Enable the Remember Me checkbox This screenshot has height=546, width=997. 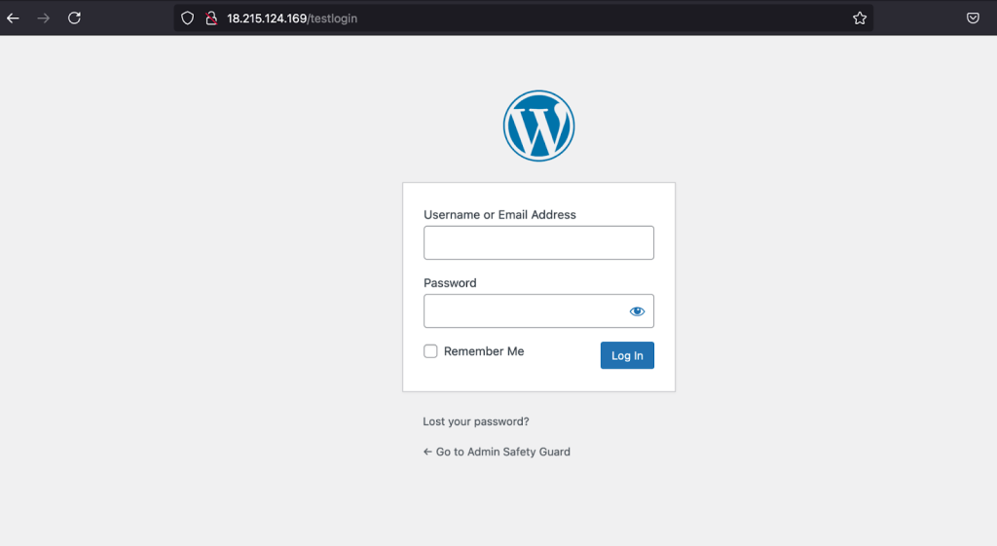click(x=430, y=351)
